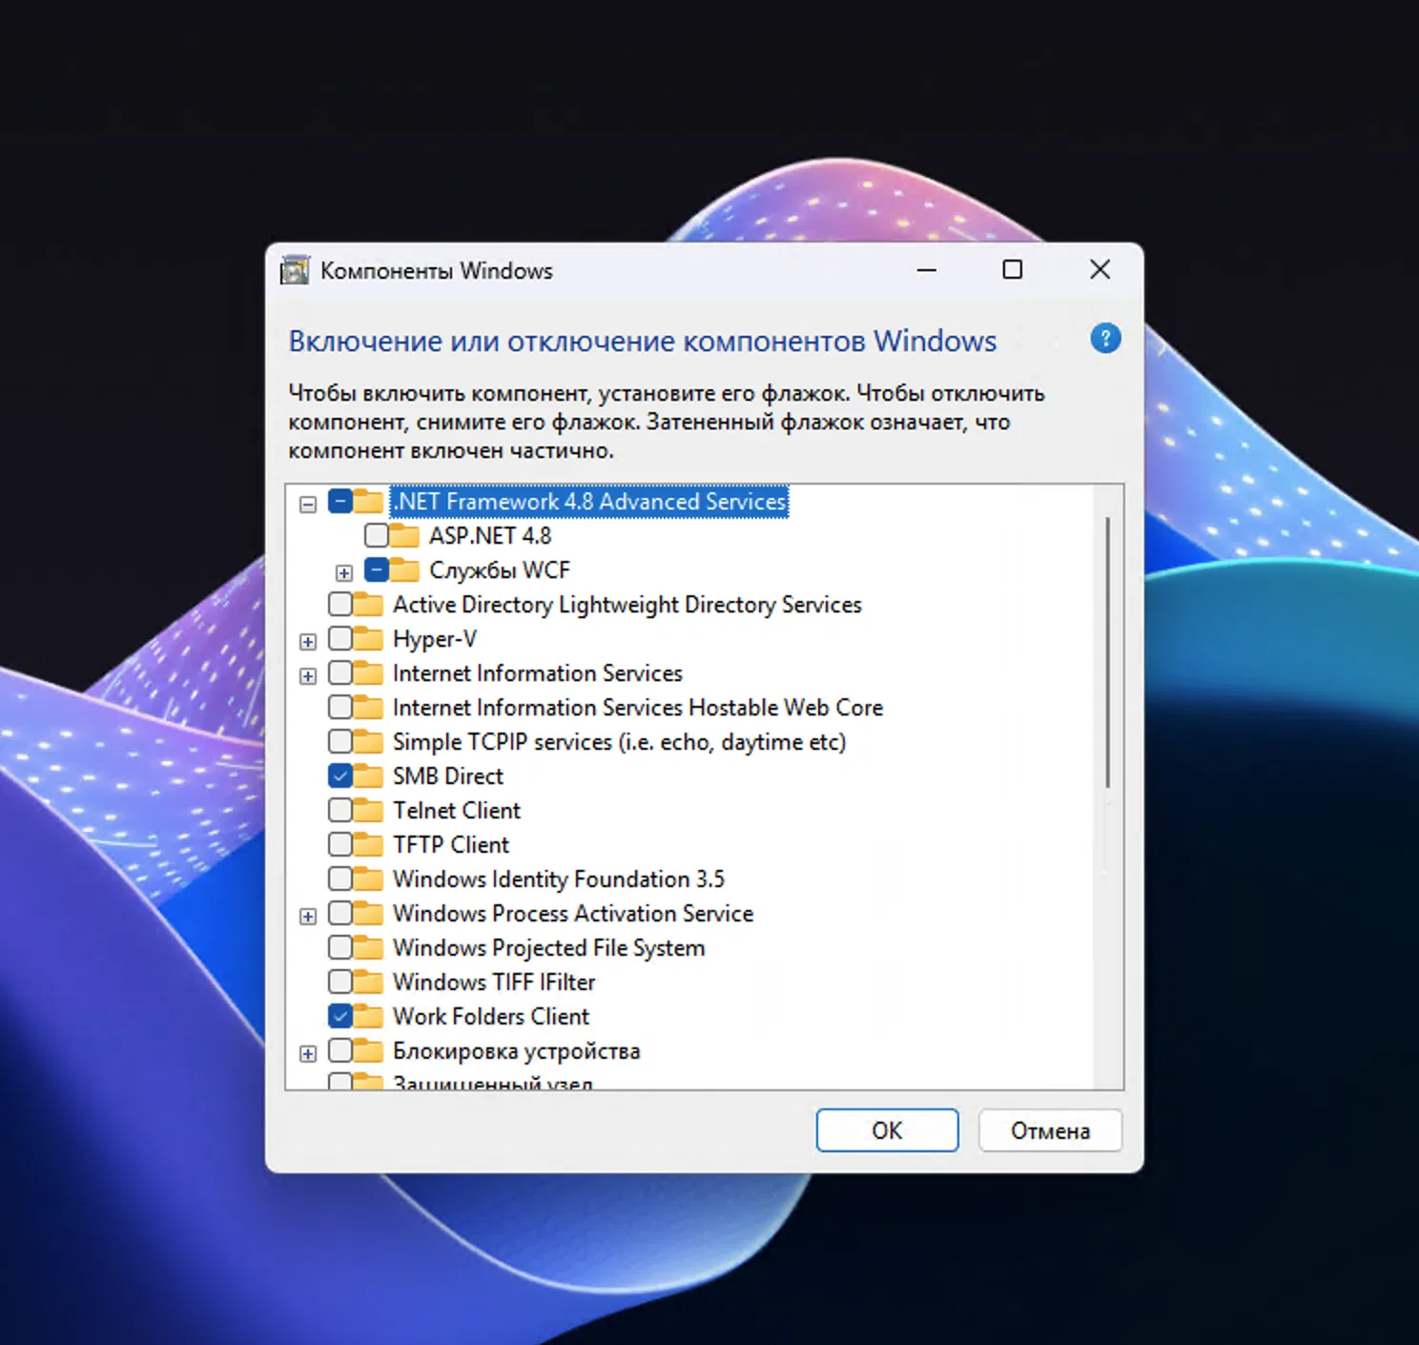Click the Отмена button

tap(1050, 1130)
